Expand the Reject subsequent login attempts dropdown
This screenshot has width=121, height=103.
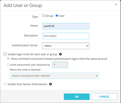pos(54,76)
